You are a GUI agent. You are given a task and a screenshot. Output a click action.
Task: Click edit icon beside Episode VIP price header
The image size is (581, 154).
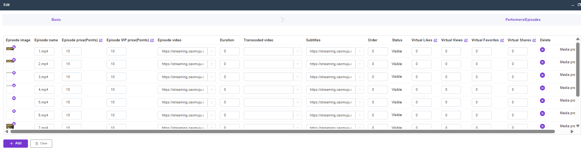coord(152,40)
